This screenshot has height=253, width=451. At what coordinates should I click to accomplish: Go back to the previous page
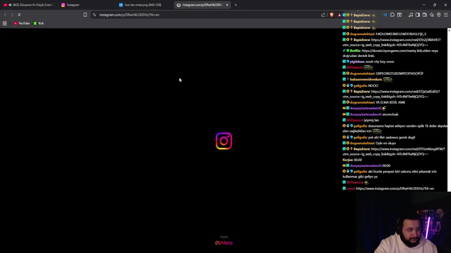[5, 15]
